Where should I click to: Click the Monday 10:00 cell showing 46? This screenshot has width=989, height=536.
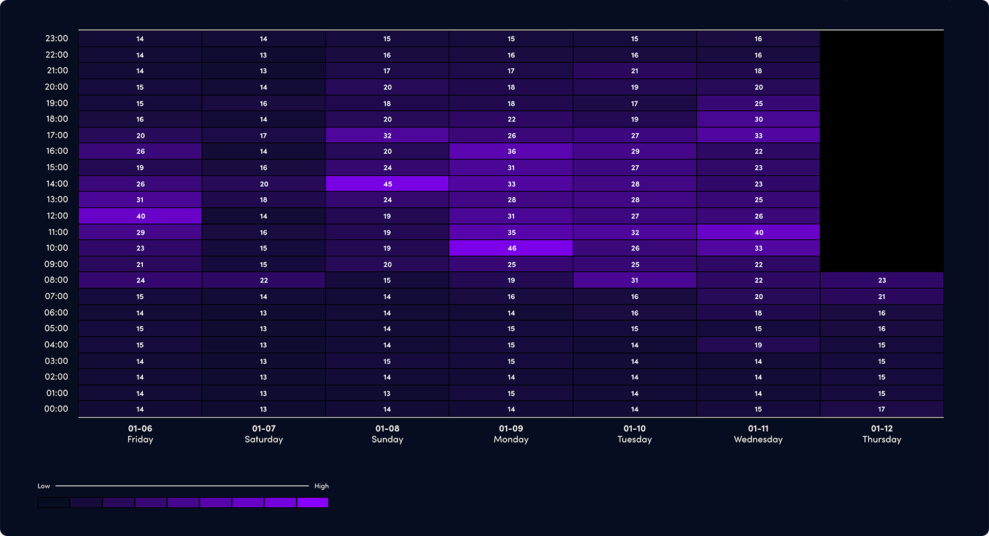(x=511, y=248)
